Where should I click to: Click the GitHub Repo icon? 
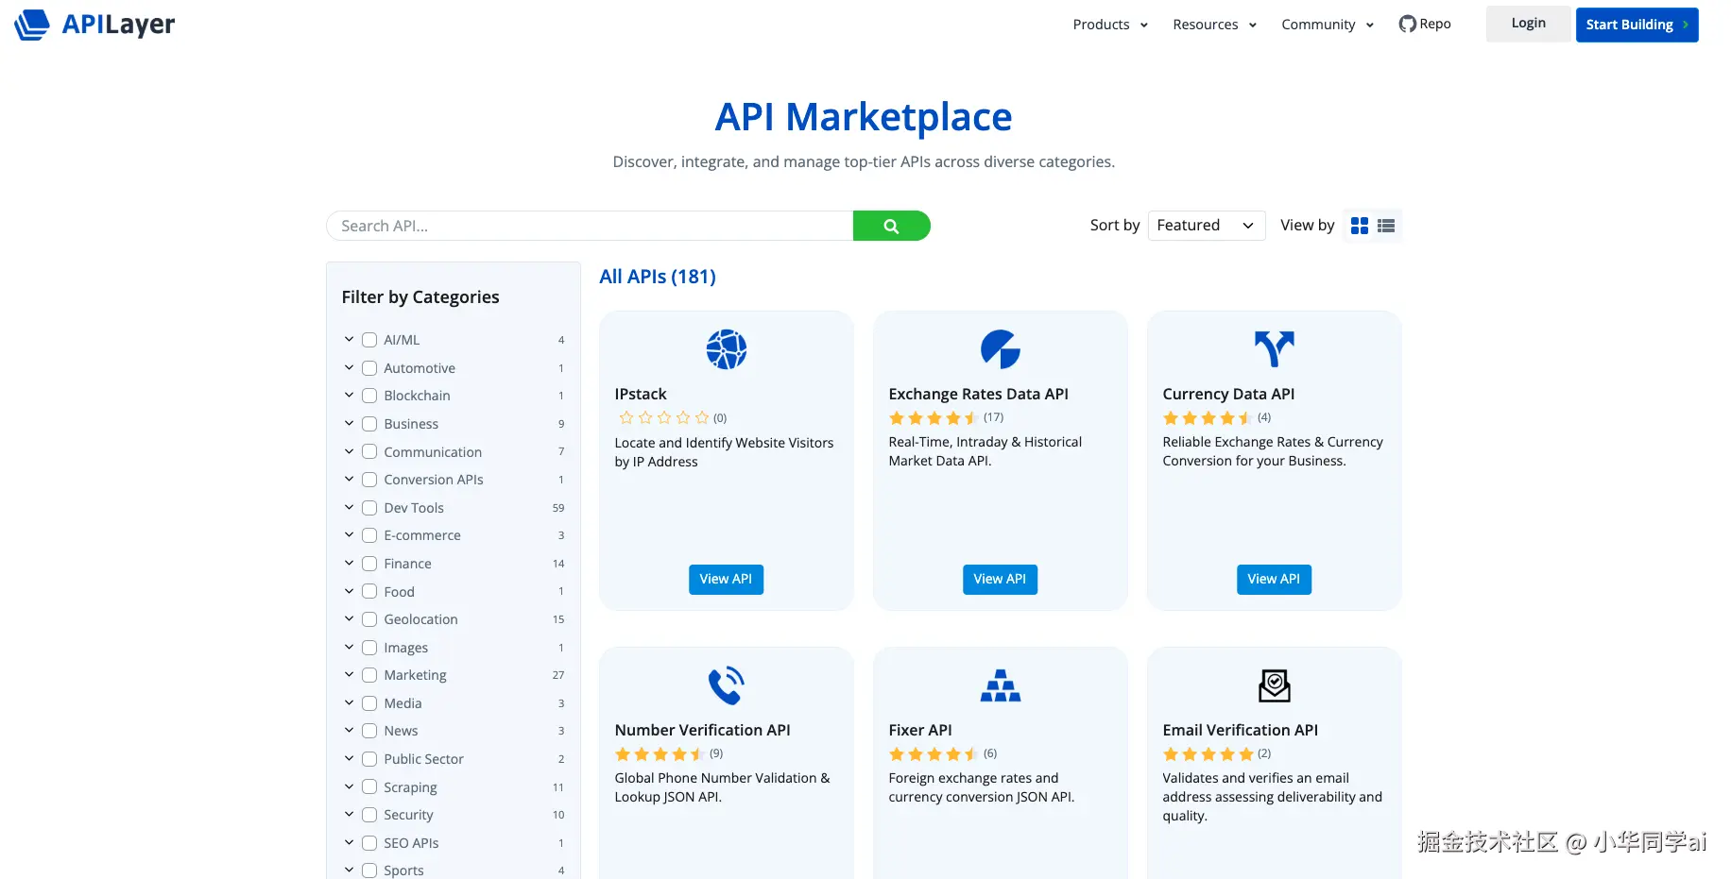[1407, 24]
